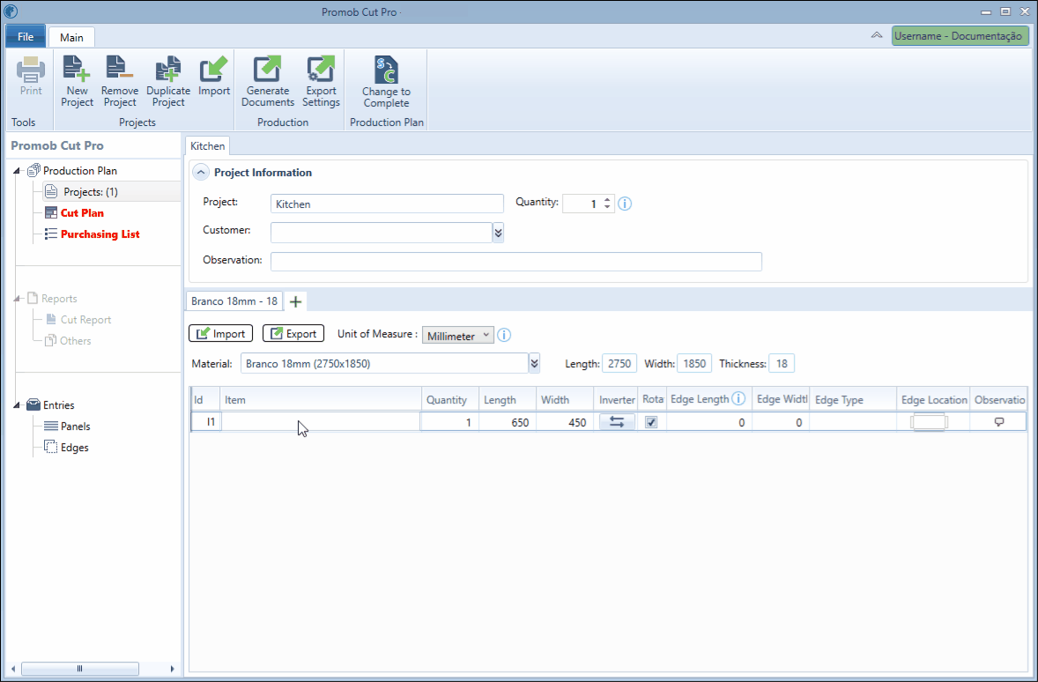Image resolution: width=1038 pixels, height=682 pixels.
Task: Add a new material tab with plus icon
Action: click(x=296, y=302)
